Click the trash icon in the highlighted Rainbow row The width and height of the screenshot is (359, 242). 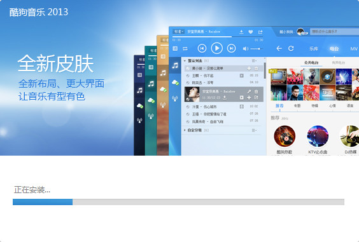click(256, 91)
